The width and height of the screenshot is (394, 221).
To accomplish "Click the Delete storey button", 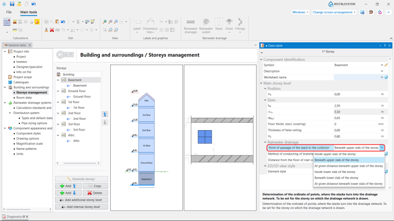I will point(95,193).
